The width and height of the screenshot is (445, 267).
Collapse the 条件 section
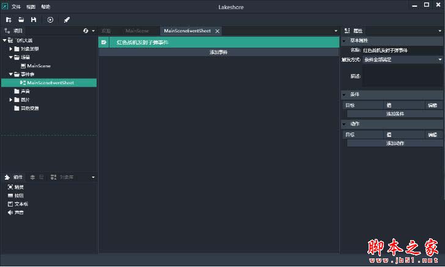pyautogui.click(x=344, y=95)
